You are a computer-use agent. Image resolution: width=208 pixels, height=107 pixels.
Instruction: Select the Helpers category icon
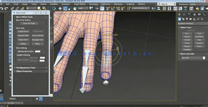pyautogui.click(x=195, y=19)
